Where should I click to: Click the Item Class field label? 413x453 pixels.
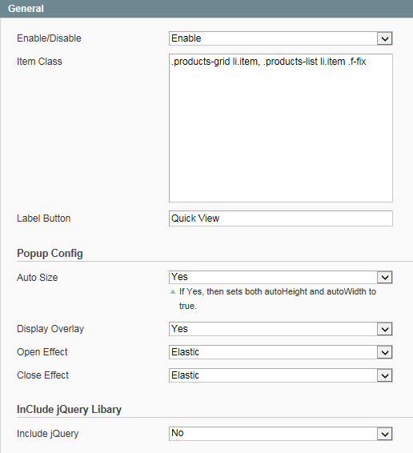tap(39, 62)
